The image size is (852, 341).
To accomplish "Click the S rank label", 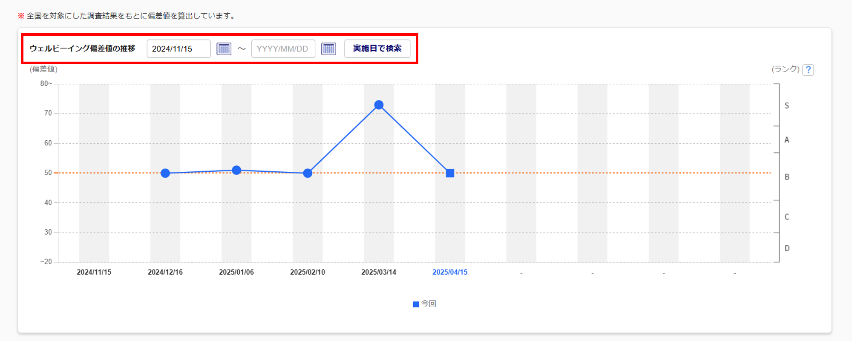I will [787, 106].
